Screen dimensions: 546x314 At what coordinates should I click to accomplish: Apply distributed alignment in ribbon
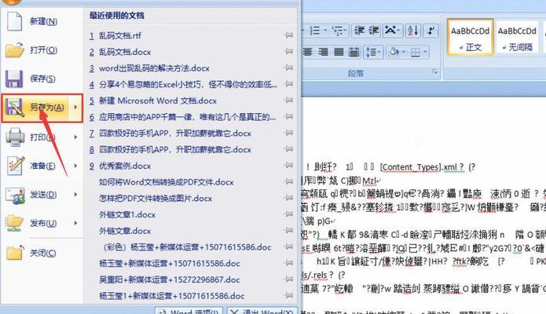coord(354,53)
